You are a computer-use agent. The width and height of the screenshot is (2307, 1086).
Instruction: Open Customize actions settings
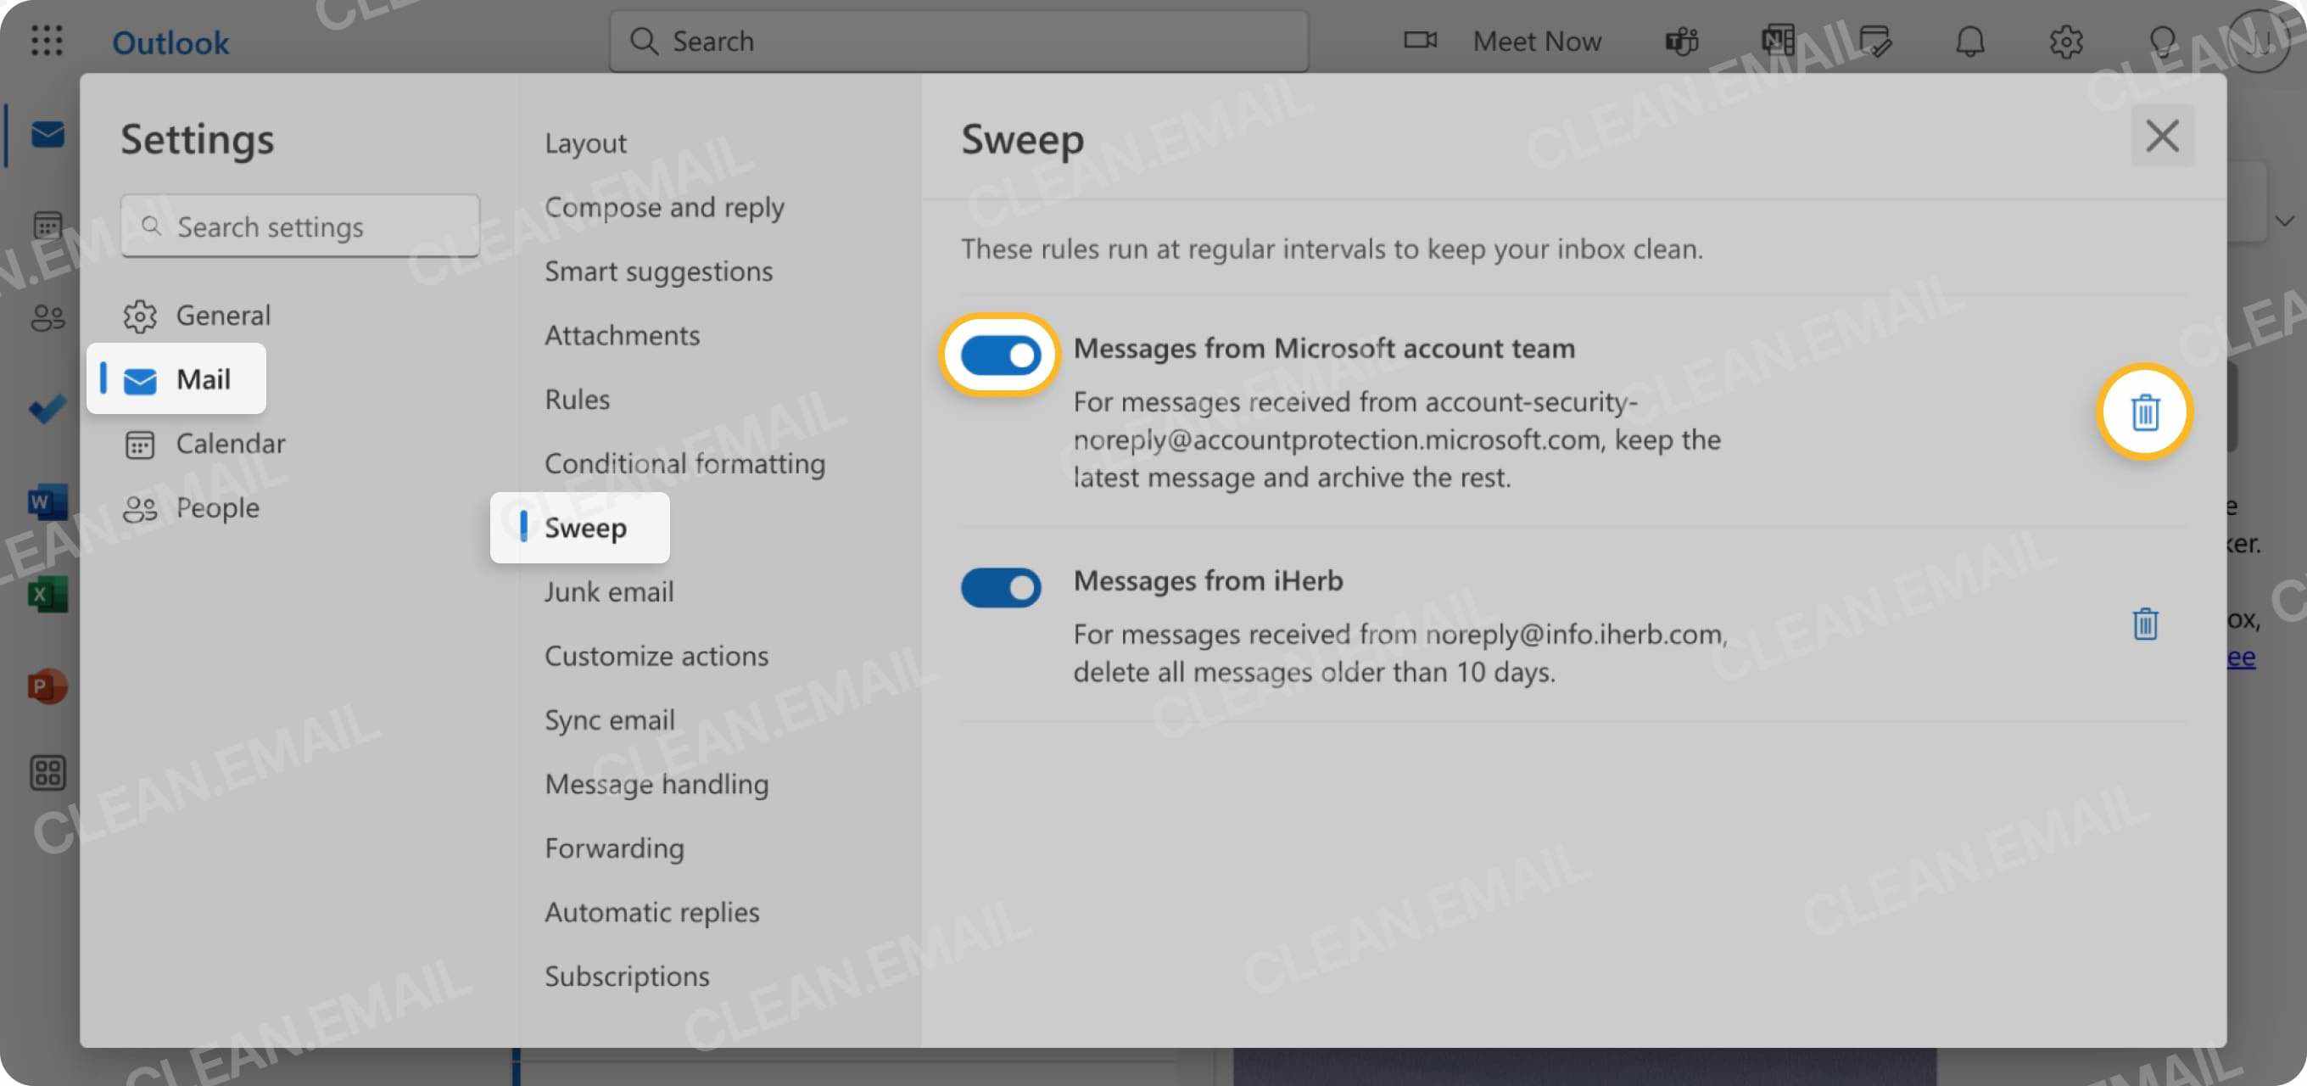[x=656, y=656]
